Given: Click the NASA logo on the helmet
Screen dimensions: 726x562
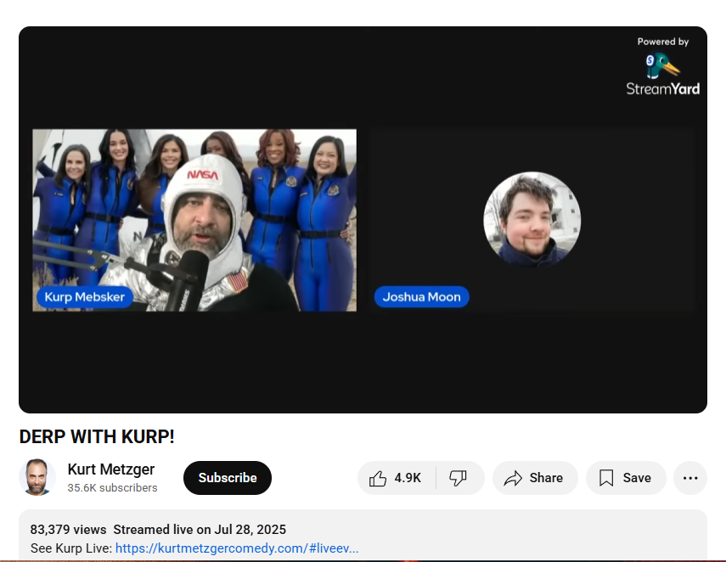Looking at the screenshot, I should point(202,175).
